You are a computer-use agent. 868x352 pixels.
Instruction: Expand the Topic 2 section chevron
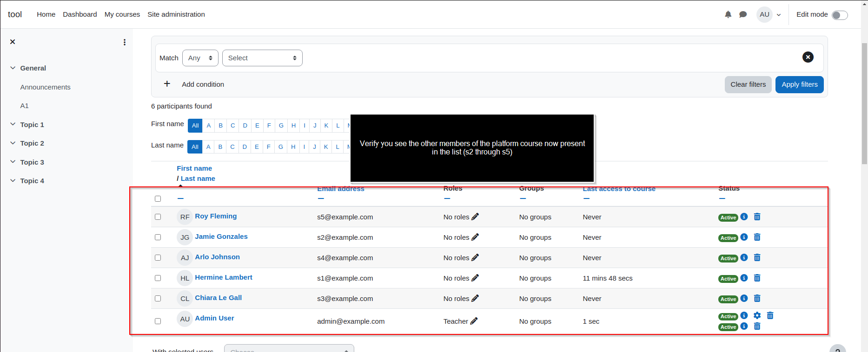point(13,143)
